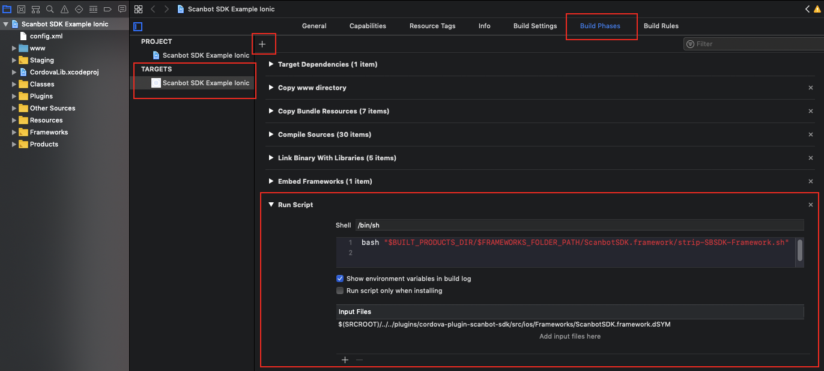
Task: Click the jump bar project title
Action: (x=231, y=9)
